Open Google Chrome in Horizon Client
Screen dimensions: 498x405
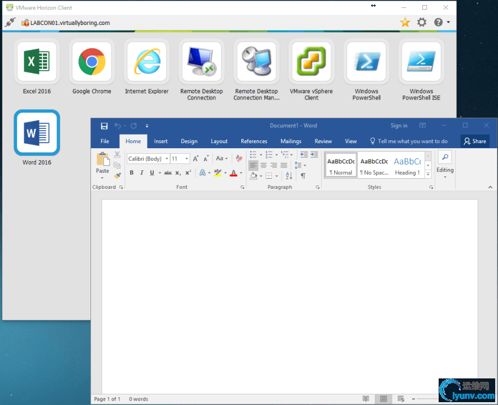[x=92, y=62]
